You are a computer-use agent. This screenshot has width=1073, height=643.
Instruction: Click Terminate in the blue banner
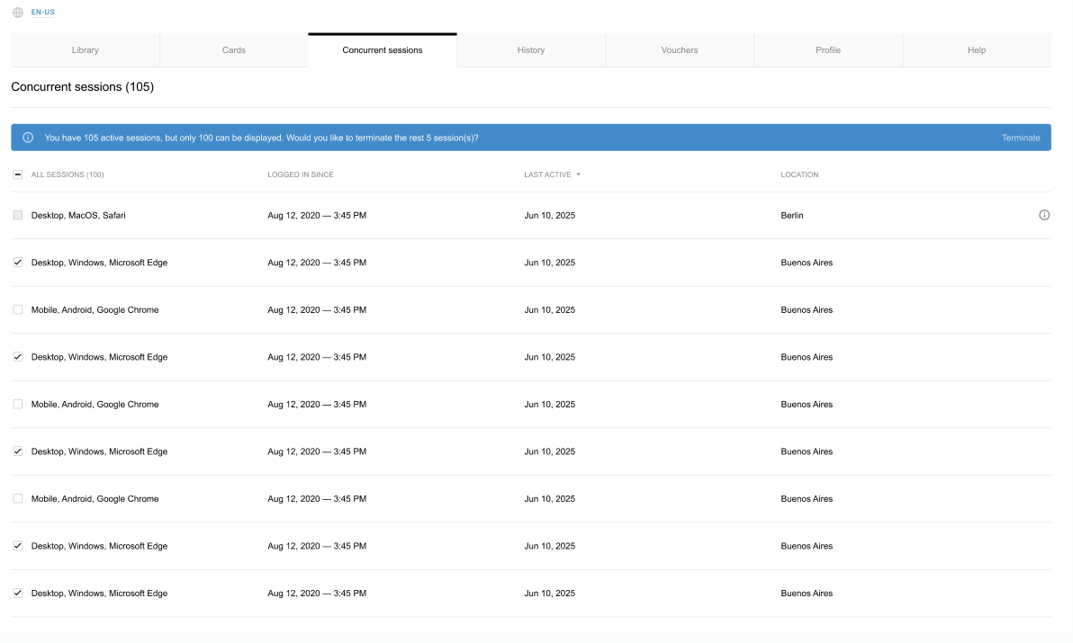coord(1021,138)
